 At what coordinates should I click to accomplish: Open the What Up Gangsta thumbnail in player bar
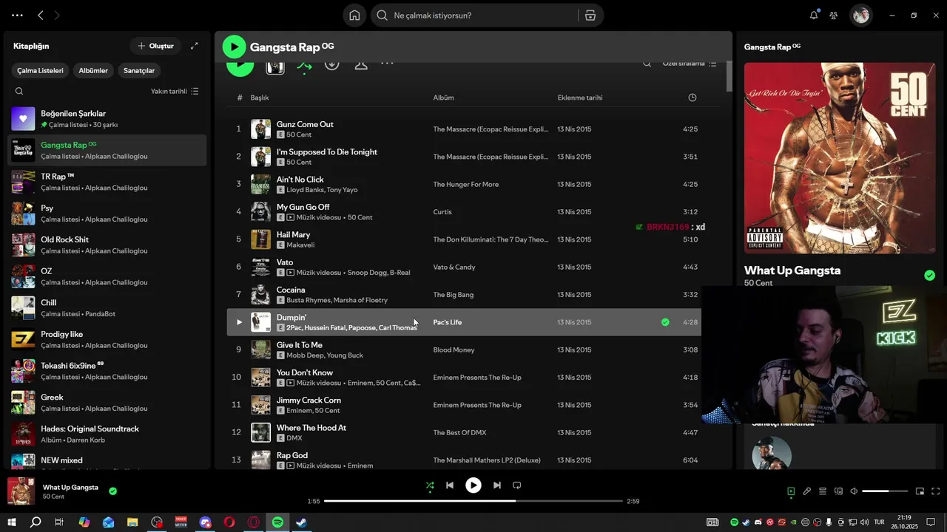coord(21,491)
